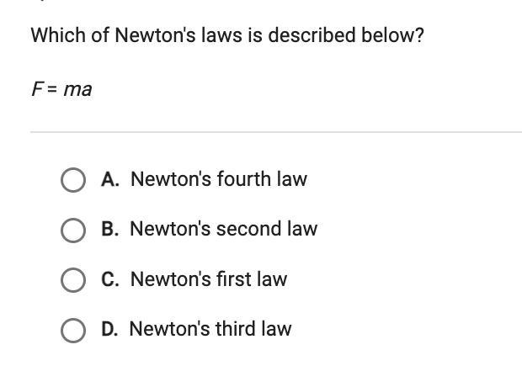Click the "Newton's second law" answer text
Image resolution: width=522 pixels, height=387 pixels.
coord(224,229)
